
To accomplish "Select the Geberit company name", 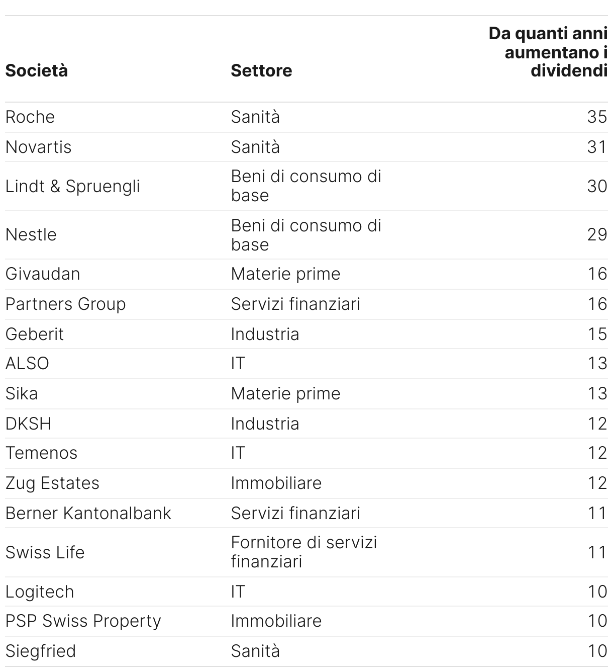I will coord(35,334).
